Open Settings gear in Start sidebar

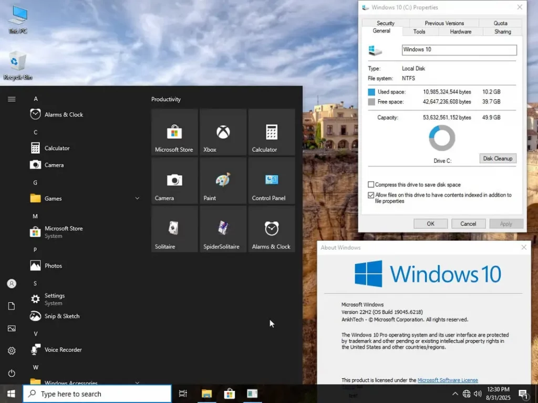tap(12, 351)
